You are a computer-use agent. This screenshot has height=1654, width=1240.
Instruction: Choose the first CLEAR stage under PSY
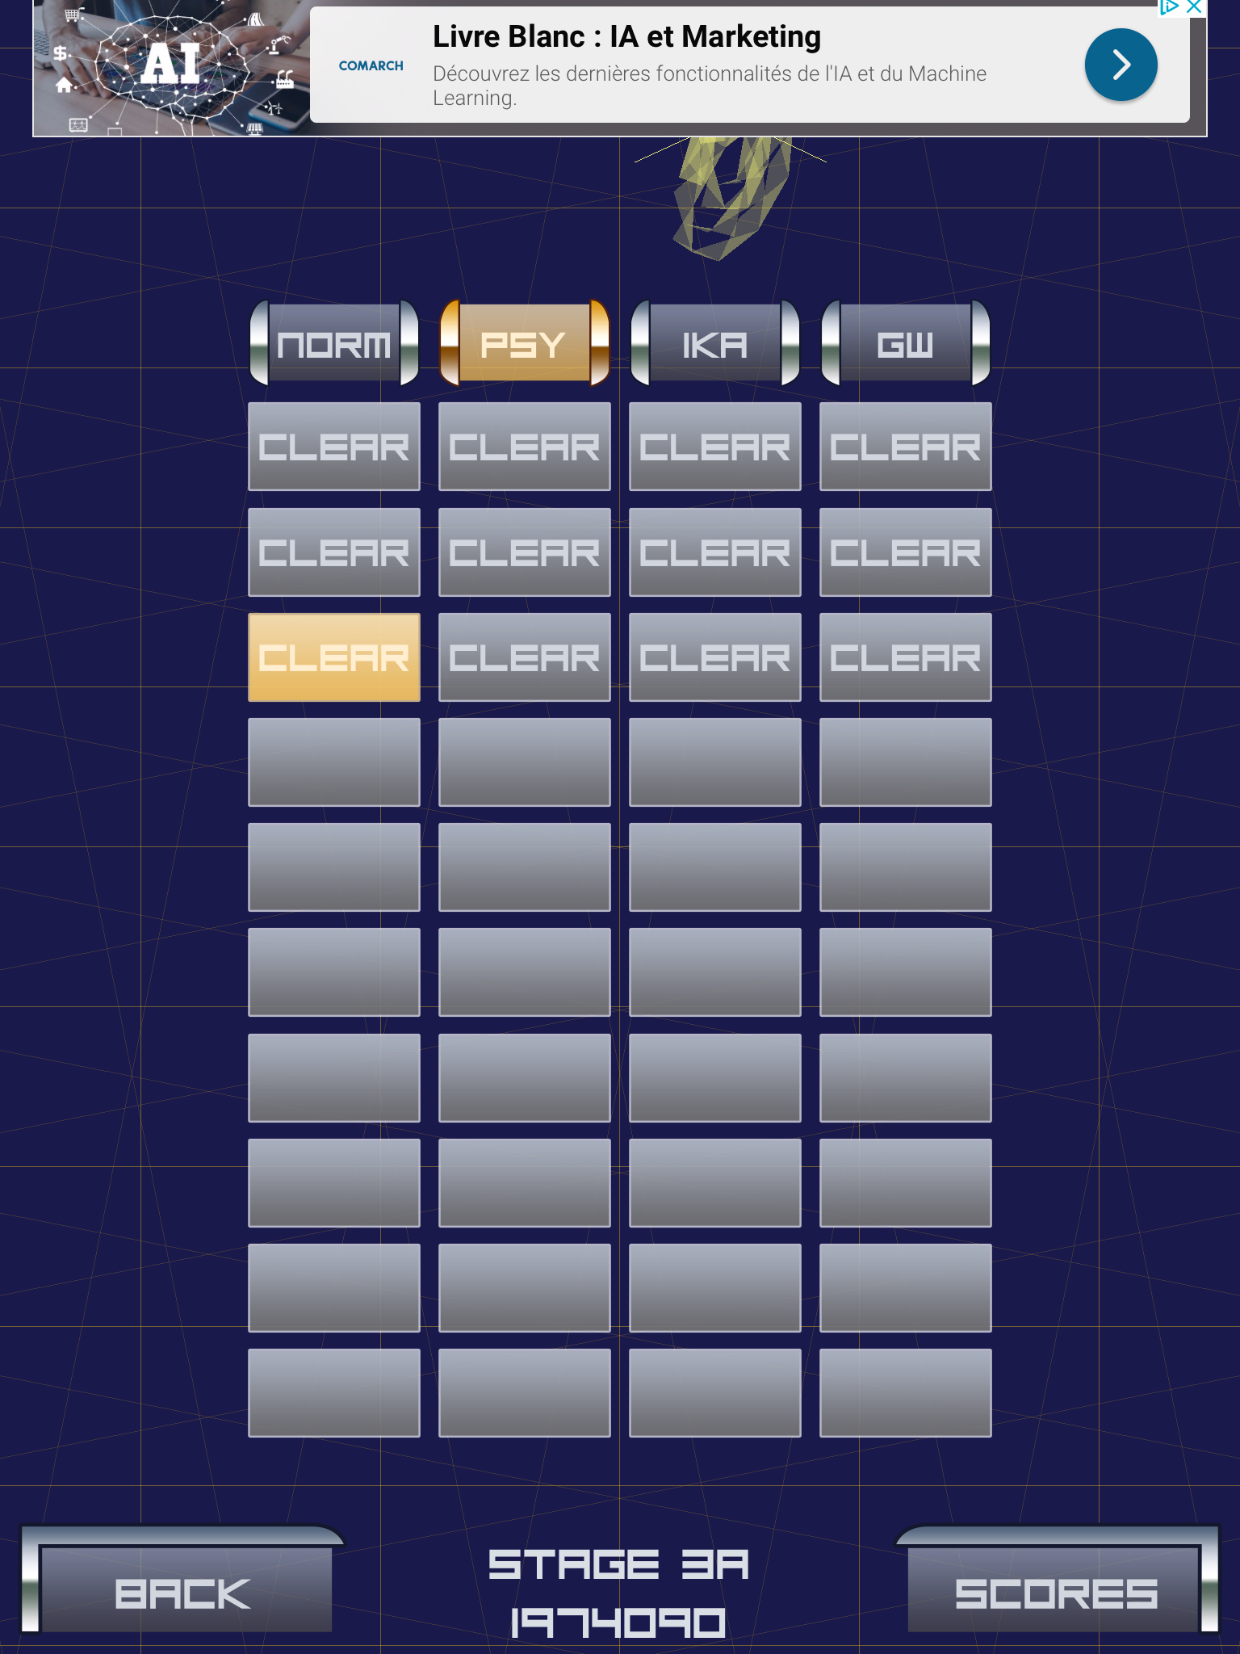pos(524,447)
